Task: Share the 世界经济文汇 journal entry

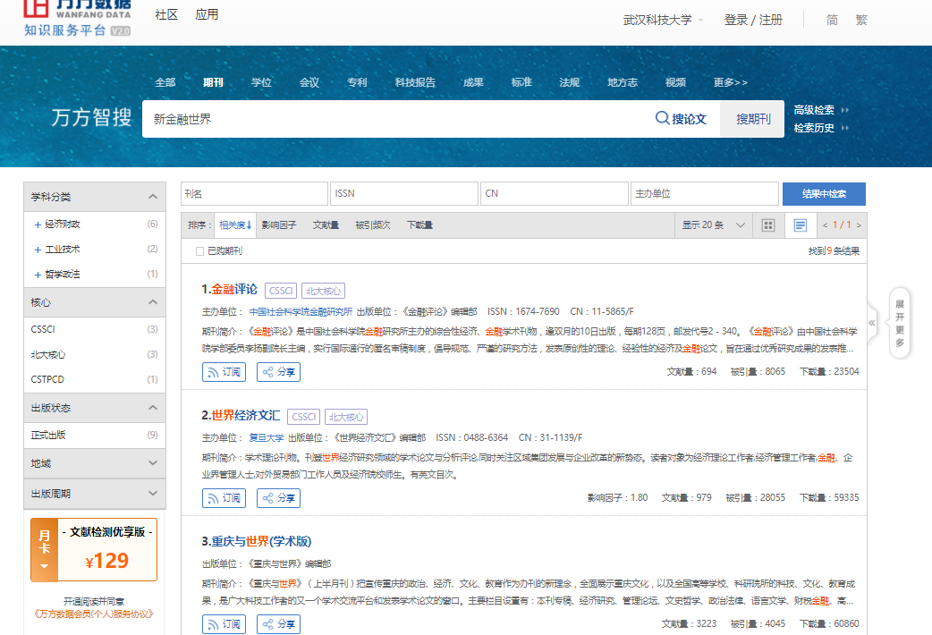Action: (x=277, y=498)
